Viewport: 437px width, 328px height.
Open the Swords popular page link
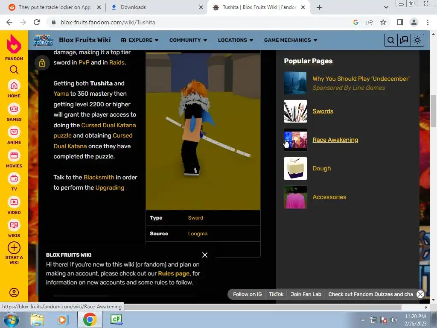click(x=323, y=111)
